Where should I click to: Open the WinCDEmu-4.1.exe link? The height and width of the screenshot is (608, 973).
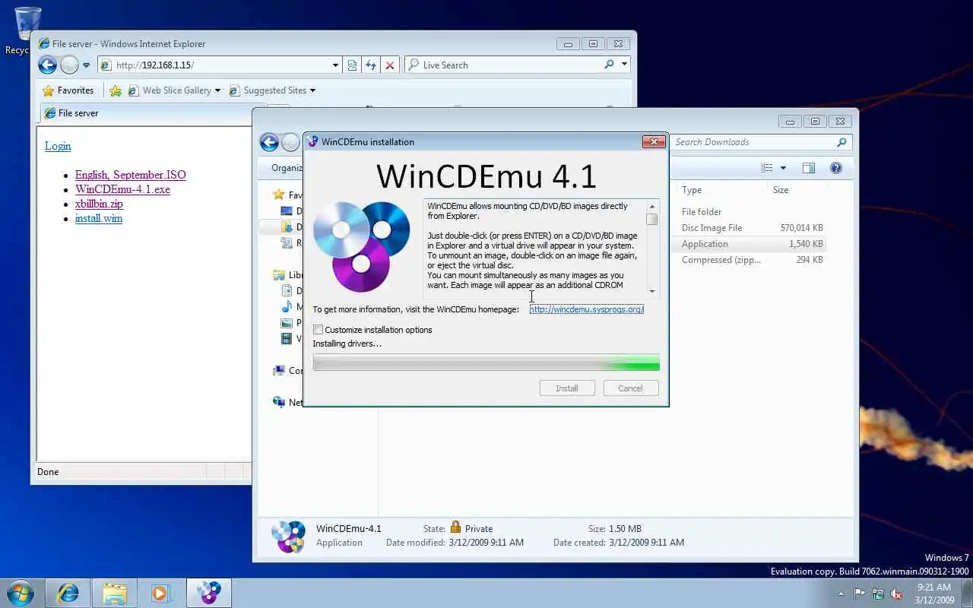click(122, 189)
